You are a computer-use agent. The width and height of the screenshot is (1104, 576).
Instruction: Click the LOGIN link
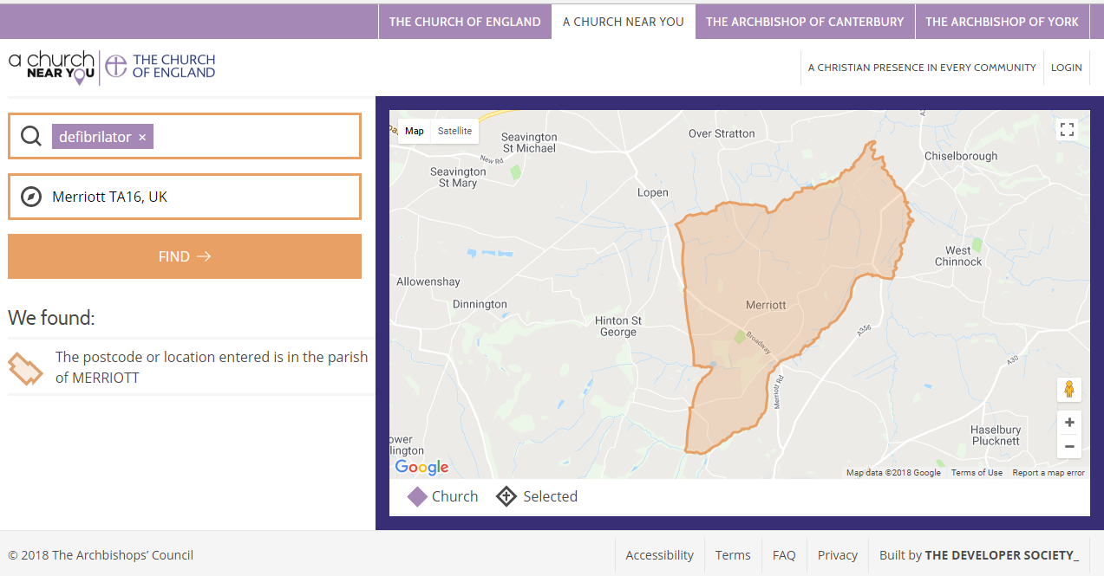pos(1066,68)
